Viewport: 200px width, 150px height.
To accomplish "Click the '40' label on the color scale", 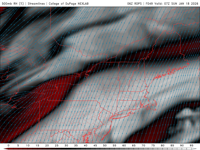I will point(85,145).
